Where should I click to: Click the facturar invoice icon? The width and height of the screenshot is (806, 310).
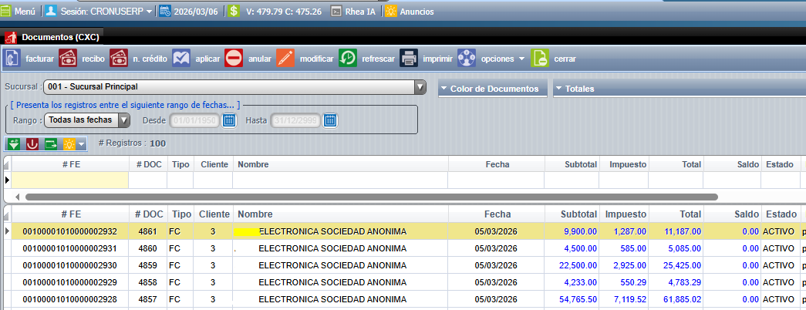13,59
